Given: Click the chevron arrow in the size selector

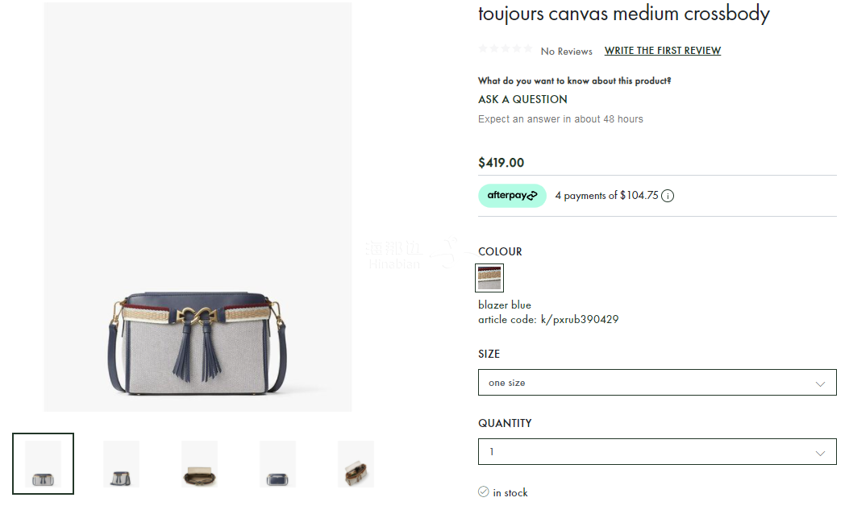Looking at the screenshot, I should pos(820,384).
